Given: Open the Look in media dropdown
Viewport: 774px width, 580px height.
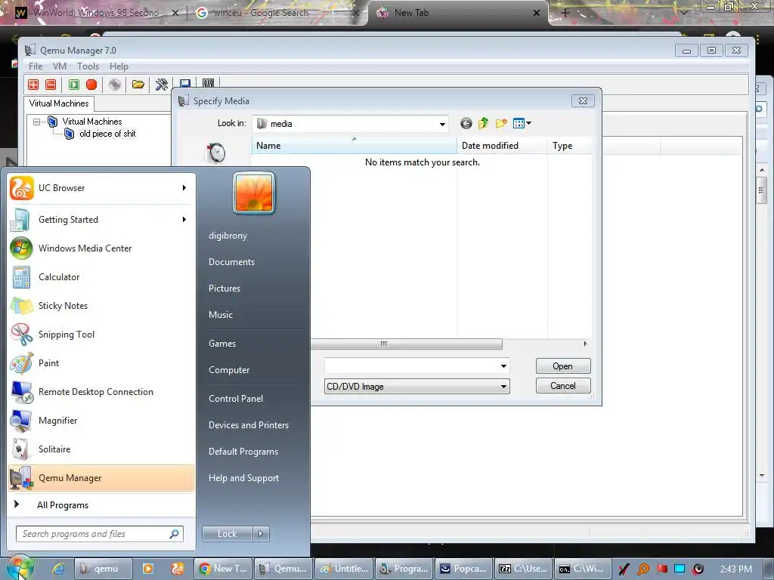Looking at the screenshot, I should (442, 124).
